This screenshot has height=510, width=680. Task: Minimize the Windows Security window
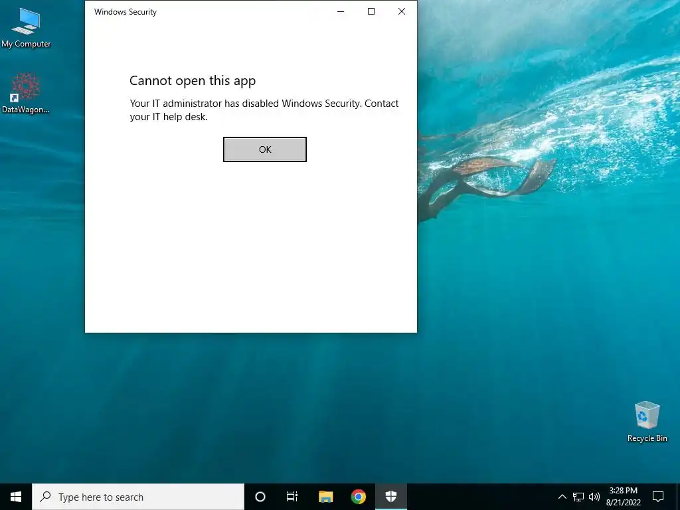(x=341, y=12)
